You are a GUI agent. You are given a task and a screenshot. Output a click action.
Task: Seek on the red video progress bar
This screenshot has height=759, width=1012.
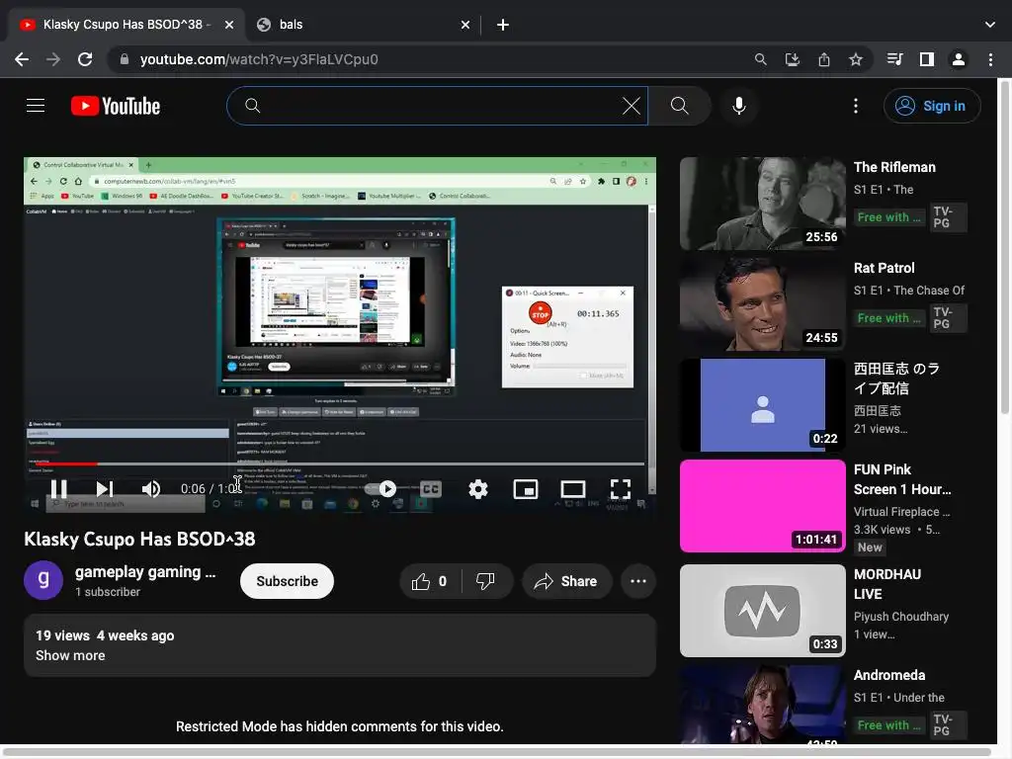pyautogui.click(x=334, y=464)
